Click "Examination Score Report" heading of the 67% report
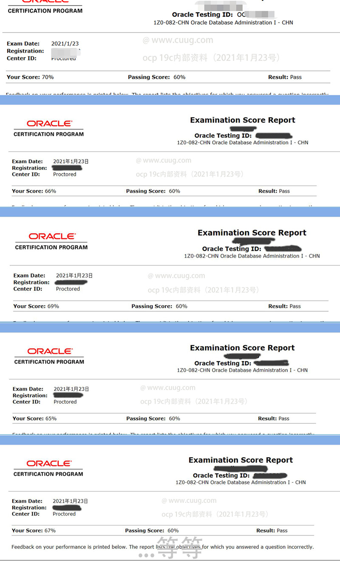This screenshot has height=561, width=340. [x=241, y=460]
